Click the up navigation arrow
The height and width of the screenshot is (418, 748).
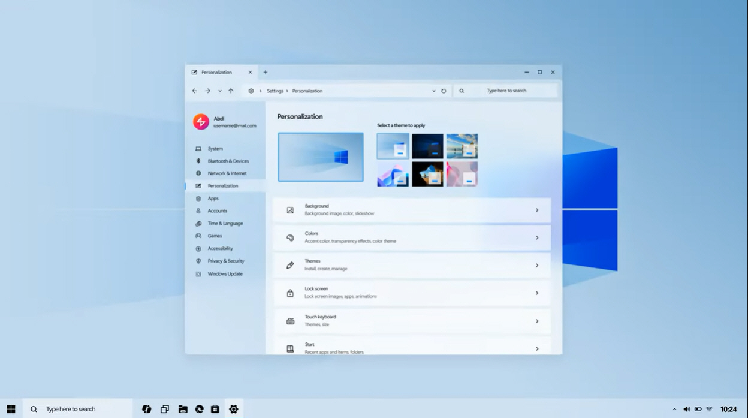click(231, 91)
